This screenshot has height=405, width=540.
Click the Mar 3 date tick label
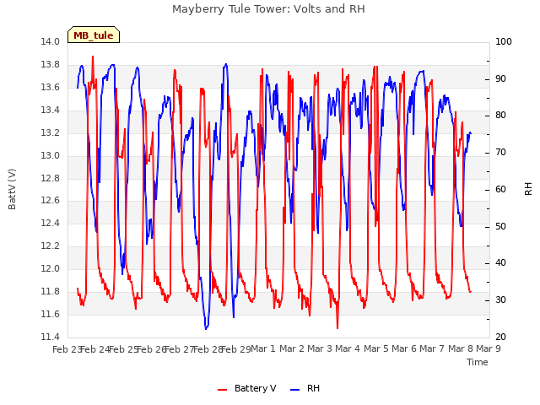pos(320,348)
